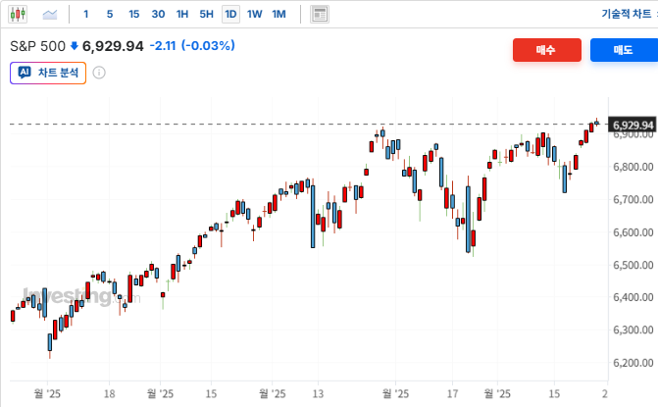Viewport: 658px width, 407px height.
Task: Click the 6,400.00 price axis label
Action: pyautogui.click(x=633, y=297)
